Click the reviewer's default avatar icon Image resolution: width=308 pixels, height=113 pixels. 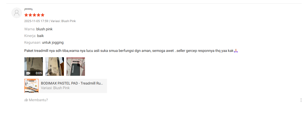[17, 13]
